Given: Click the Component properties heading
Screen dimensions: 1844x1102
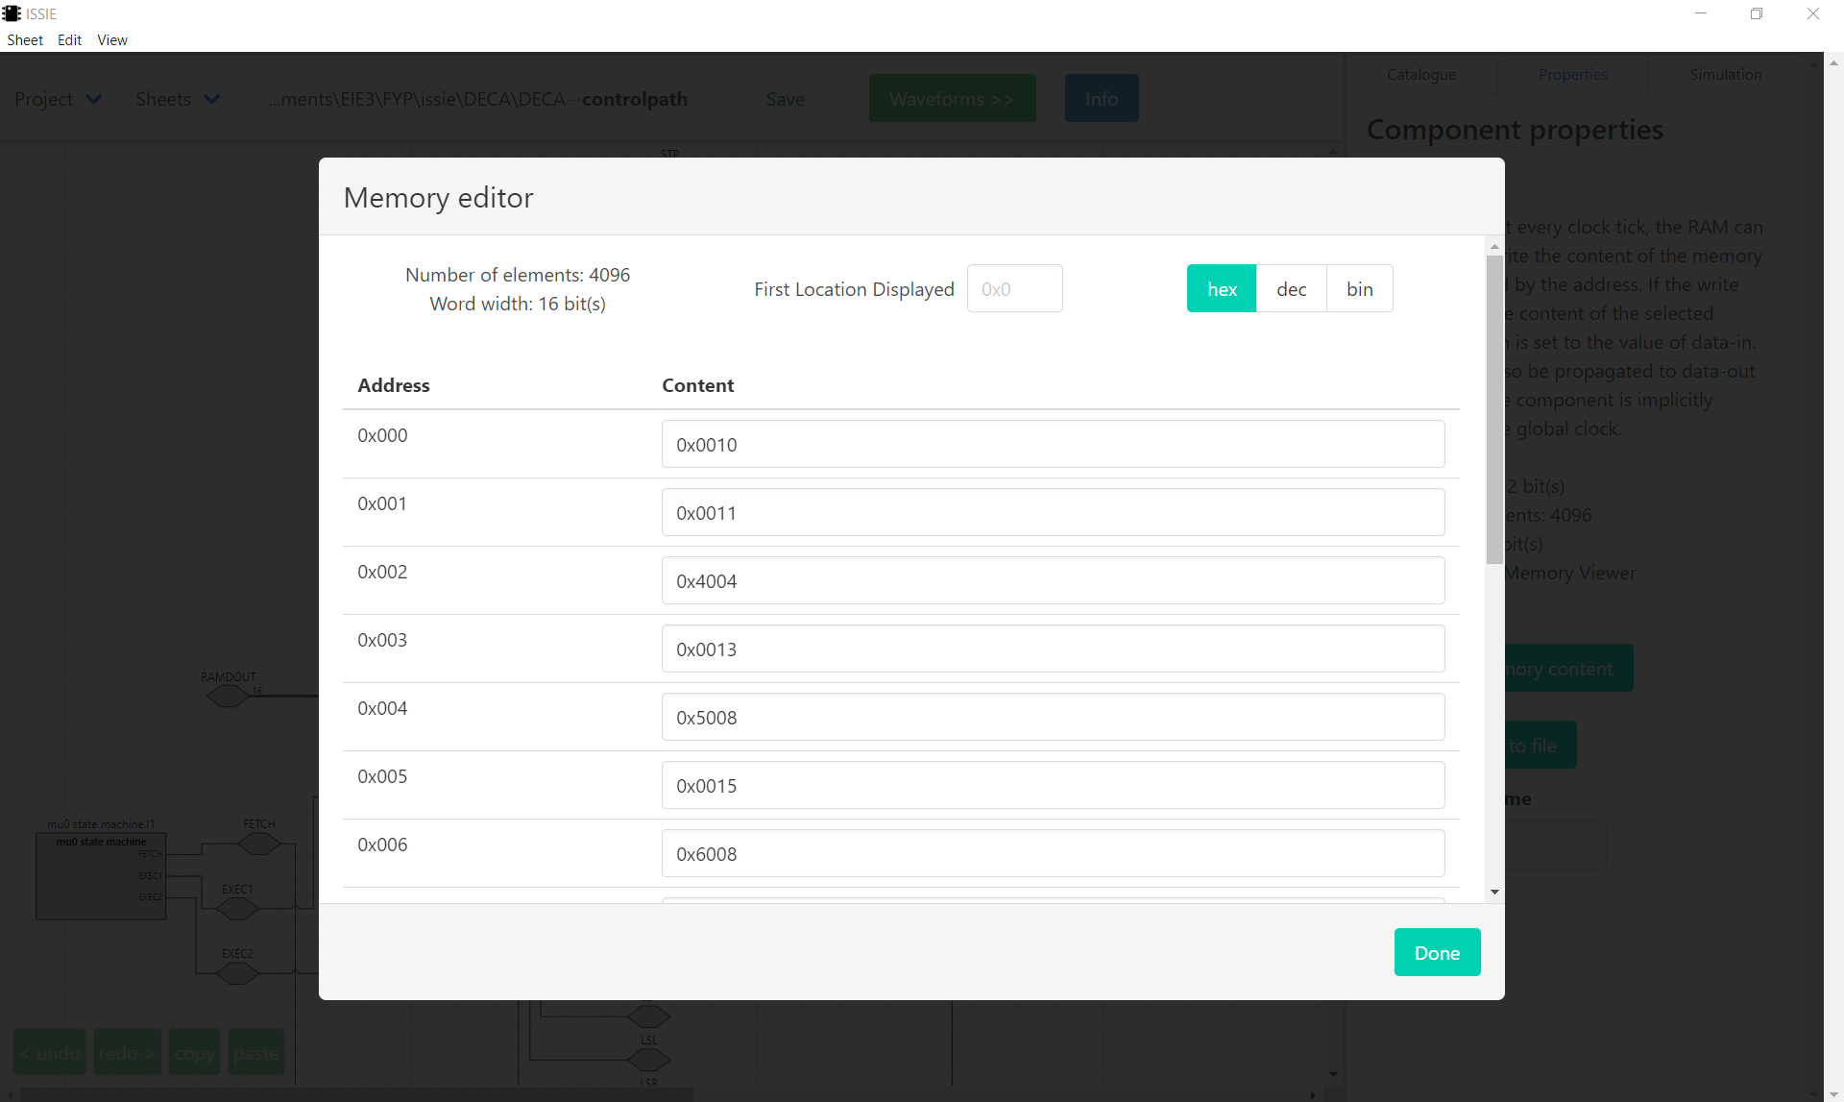Looking at the screenshot, I should pos(1515,130).
